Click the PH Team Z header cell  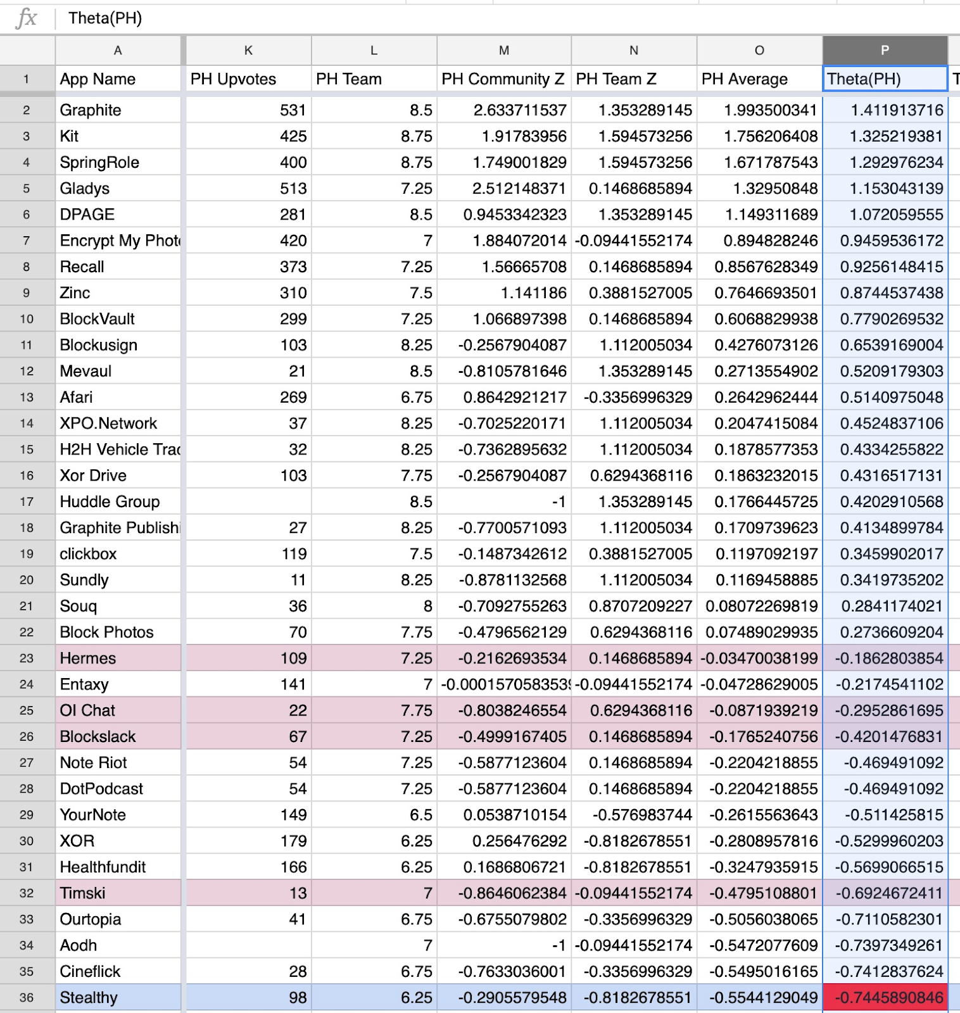tap(634, 79)
